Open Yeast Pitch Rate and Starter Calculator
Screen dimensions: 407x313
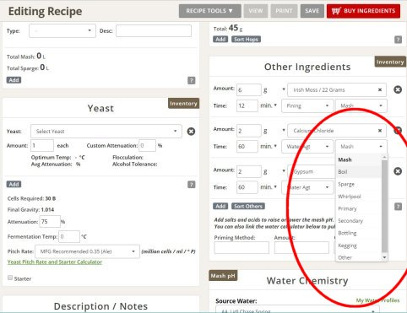[55, 262]
